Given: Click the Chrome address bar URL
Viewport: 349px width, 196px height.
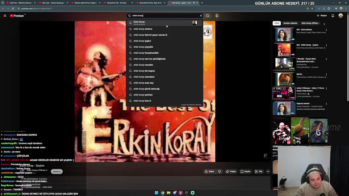Looking at the screenshot, I should pos(36,8).
